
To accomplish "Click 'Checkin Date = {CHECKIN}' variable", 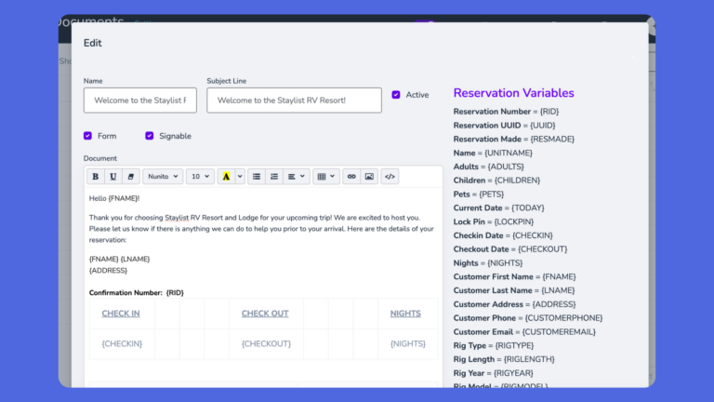I will click(503, 235).
